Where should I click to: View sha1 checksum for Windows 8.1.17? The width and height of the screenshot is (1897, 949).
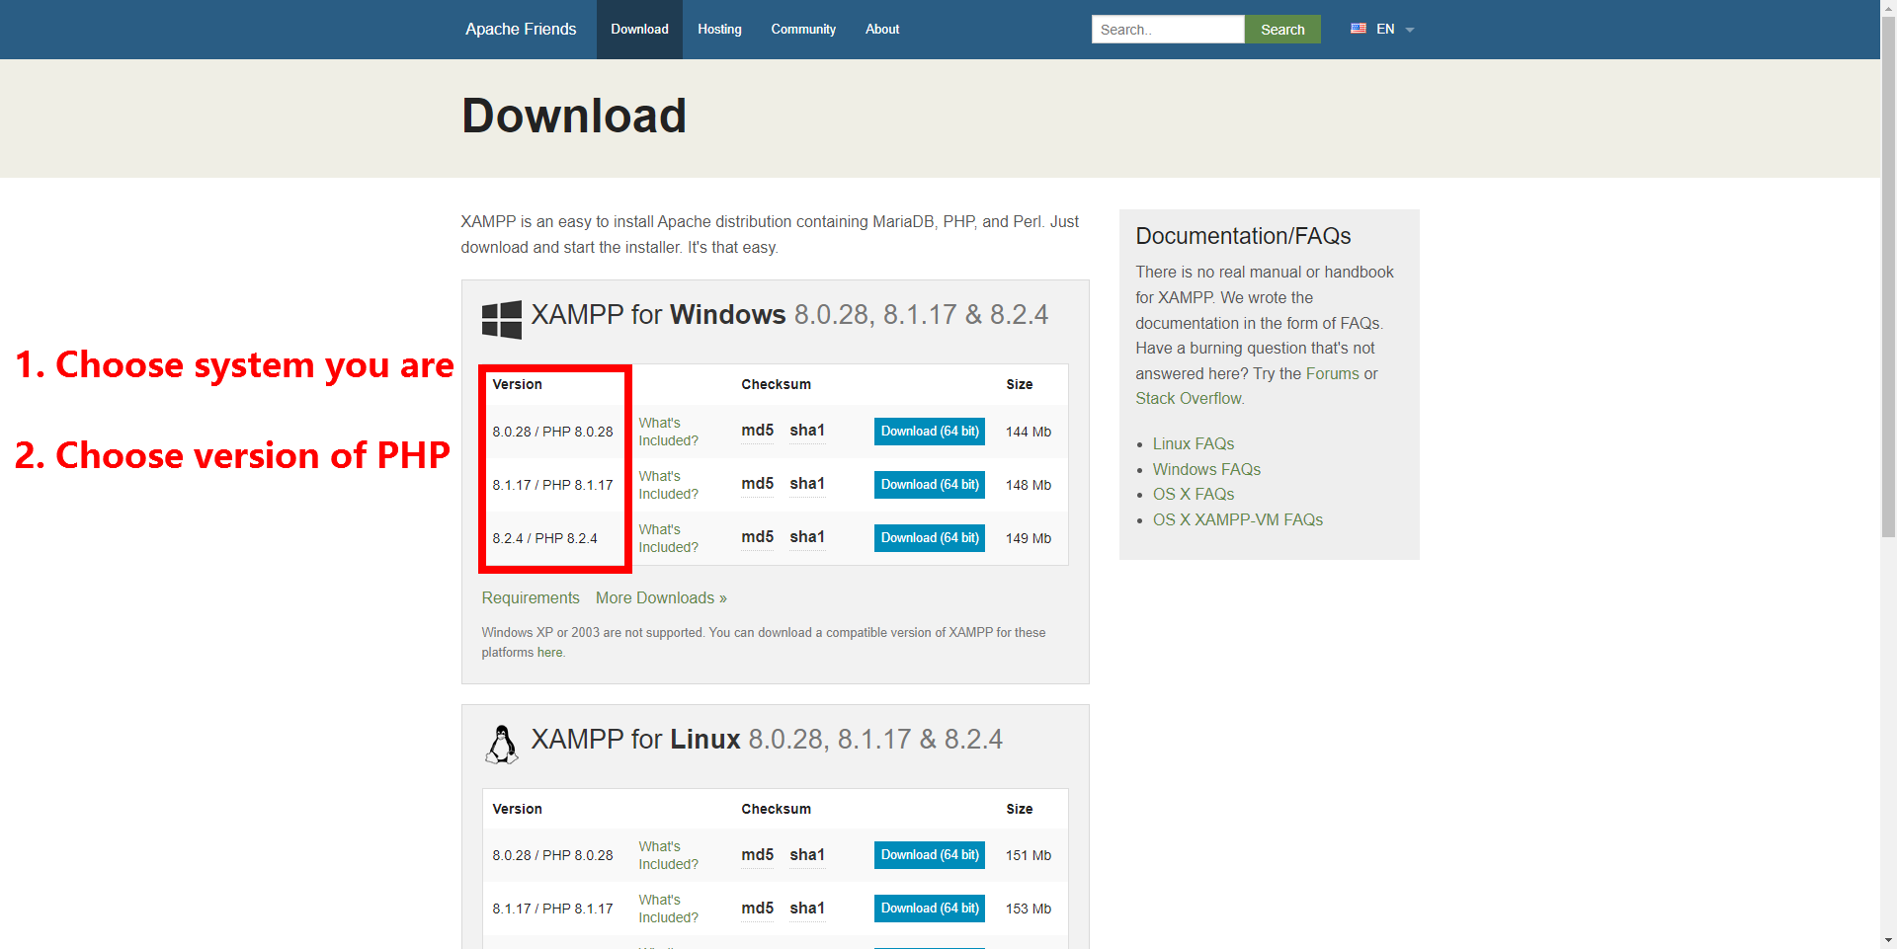tap(807, 484)
